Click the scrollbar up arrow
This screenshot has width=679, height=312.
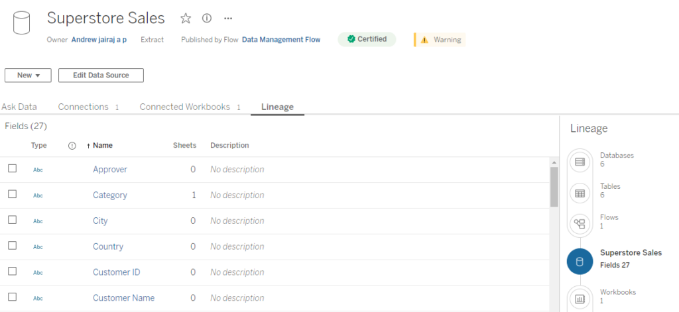click(x=554, y=162)
